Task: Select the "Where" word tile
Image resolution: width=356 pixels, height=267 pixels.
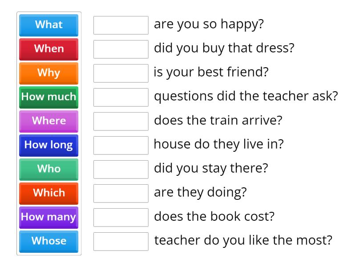Action: point(49,121)
